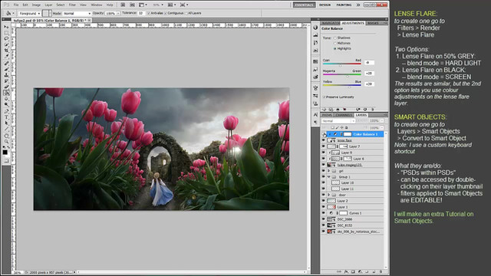Select the Line shape tool
The image size is (491, 276).
tap(6, 130)
